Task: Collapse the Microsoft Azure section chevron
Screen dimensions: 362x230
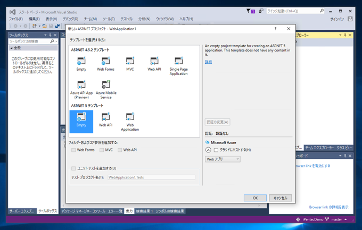Action: [x=208, y=150]
